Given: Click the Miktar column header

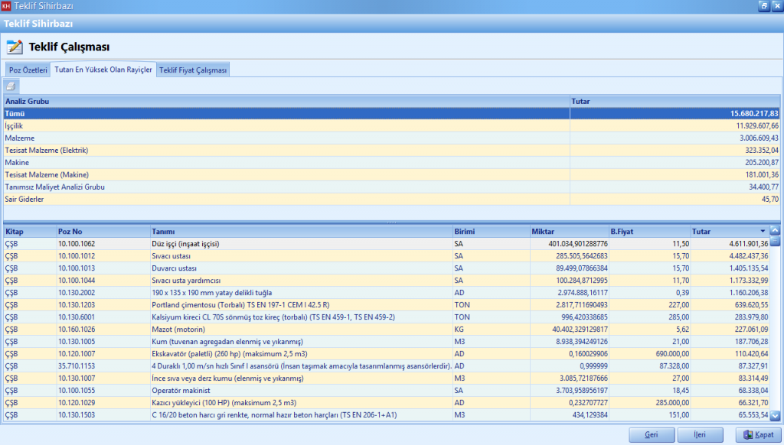Looking at the screenshot, I should (567, 231).
